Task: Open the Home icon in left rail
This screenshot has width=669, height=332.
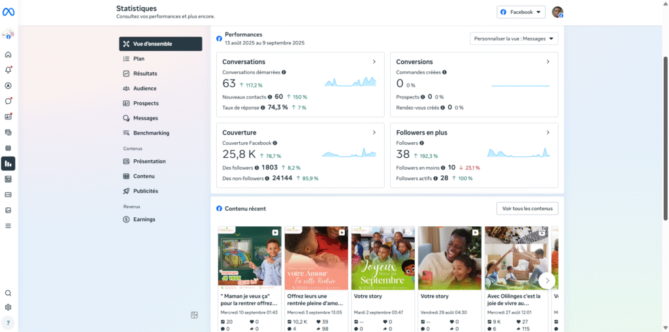Action: (x=8, y=55)
